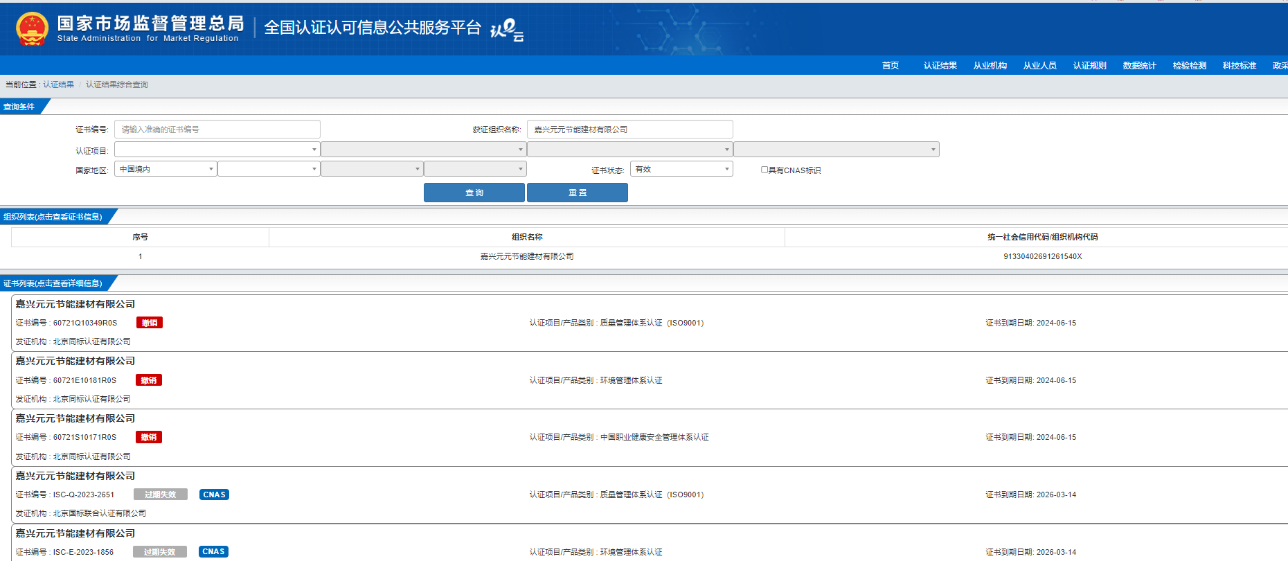Click the red 撤销 badge for 60721S10171R0S
This screenshot has height=561, width=1288.
149,437
